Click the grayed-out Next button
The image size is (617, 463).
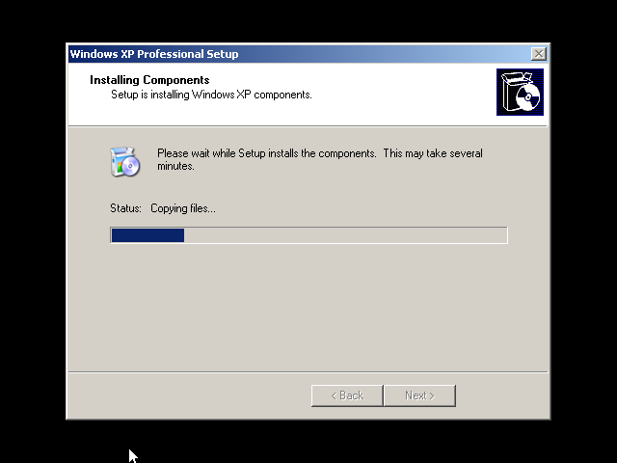(420, 395)
